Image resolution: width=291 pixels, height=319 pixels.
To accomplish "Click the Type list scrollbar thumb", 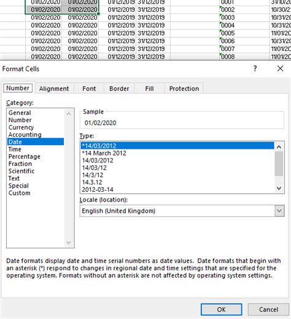I will pos(279,163).
